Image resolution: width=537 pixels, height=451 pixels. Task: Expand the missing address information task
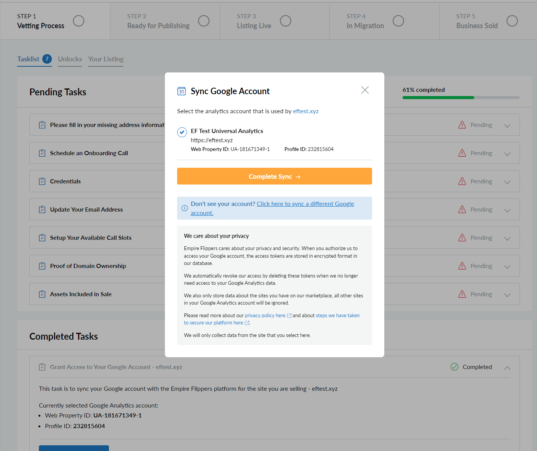pyautogui.click(x=507, y=125)
